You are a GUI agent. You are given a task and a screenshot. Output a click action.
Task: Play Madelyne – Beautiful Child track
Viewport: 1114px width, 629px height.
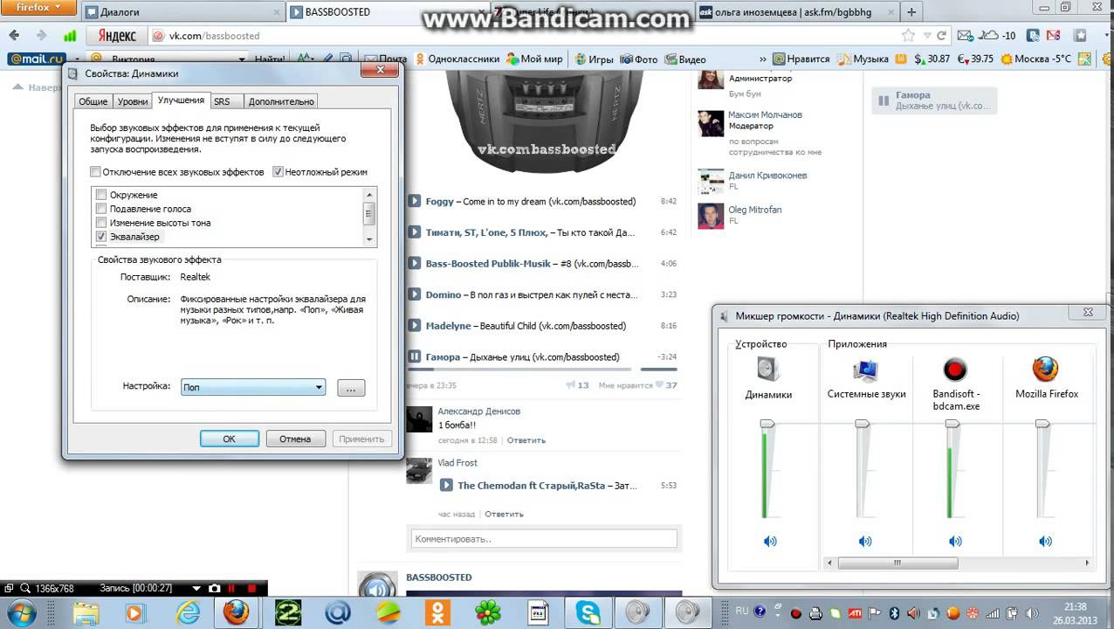[415, 326]
